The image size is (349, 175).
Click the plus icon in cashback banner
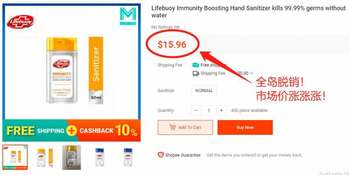[72, 130]
